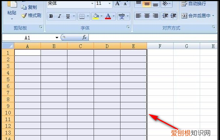
Task: Select column D header
Action: 107,46
